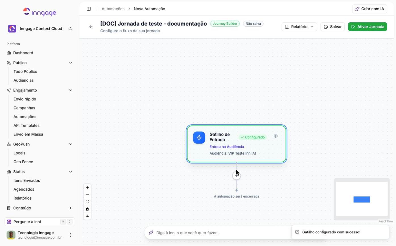Zoom in on the canvas
396x246 pixels.
click(x=87, y=187)
